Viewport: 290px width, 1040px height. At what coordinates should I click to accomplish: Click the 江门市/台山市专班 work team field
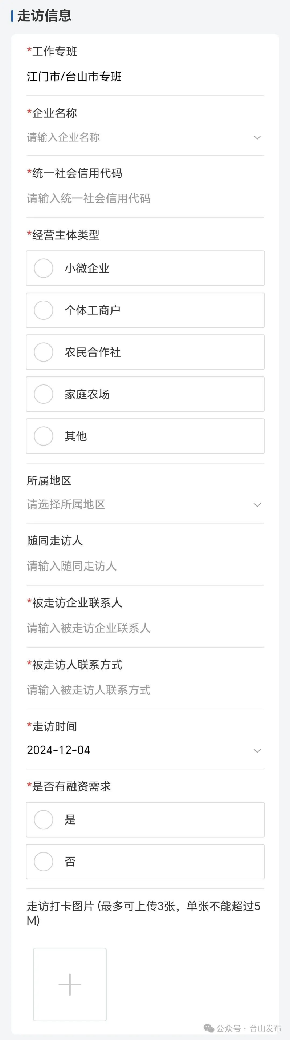(74, 77)
